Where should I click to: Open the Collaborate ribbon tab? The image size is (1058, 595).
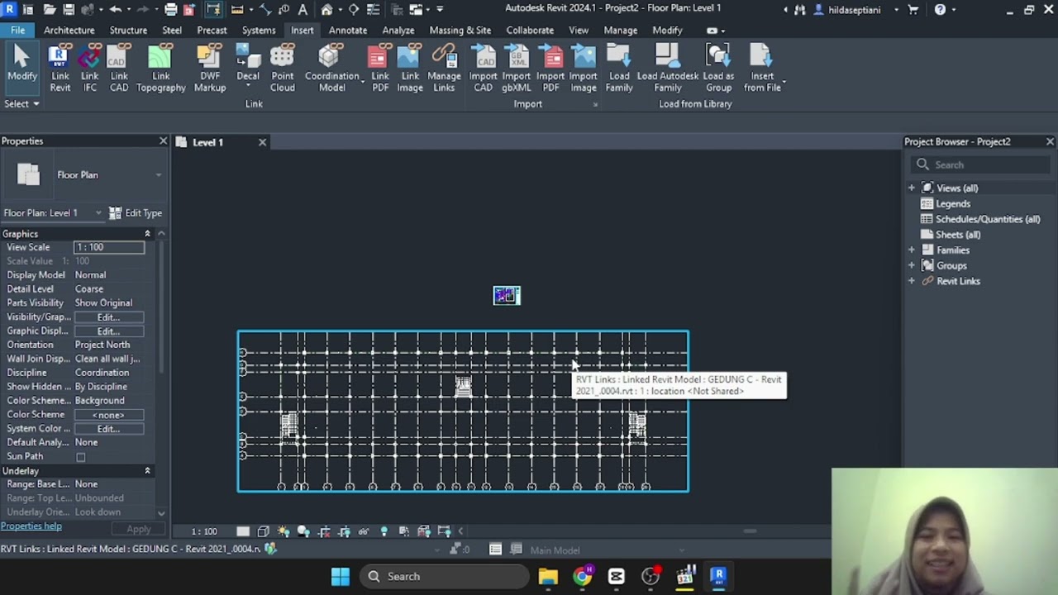[x=530, y=30]
